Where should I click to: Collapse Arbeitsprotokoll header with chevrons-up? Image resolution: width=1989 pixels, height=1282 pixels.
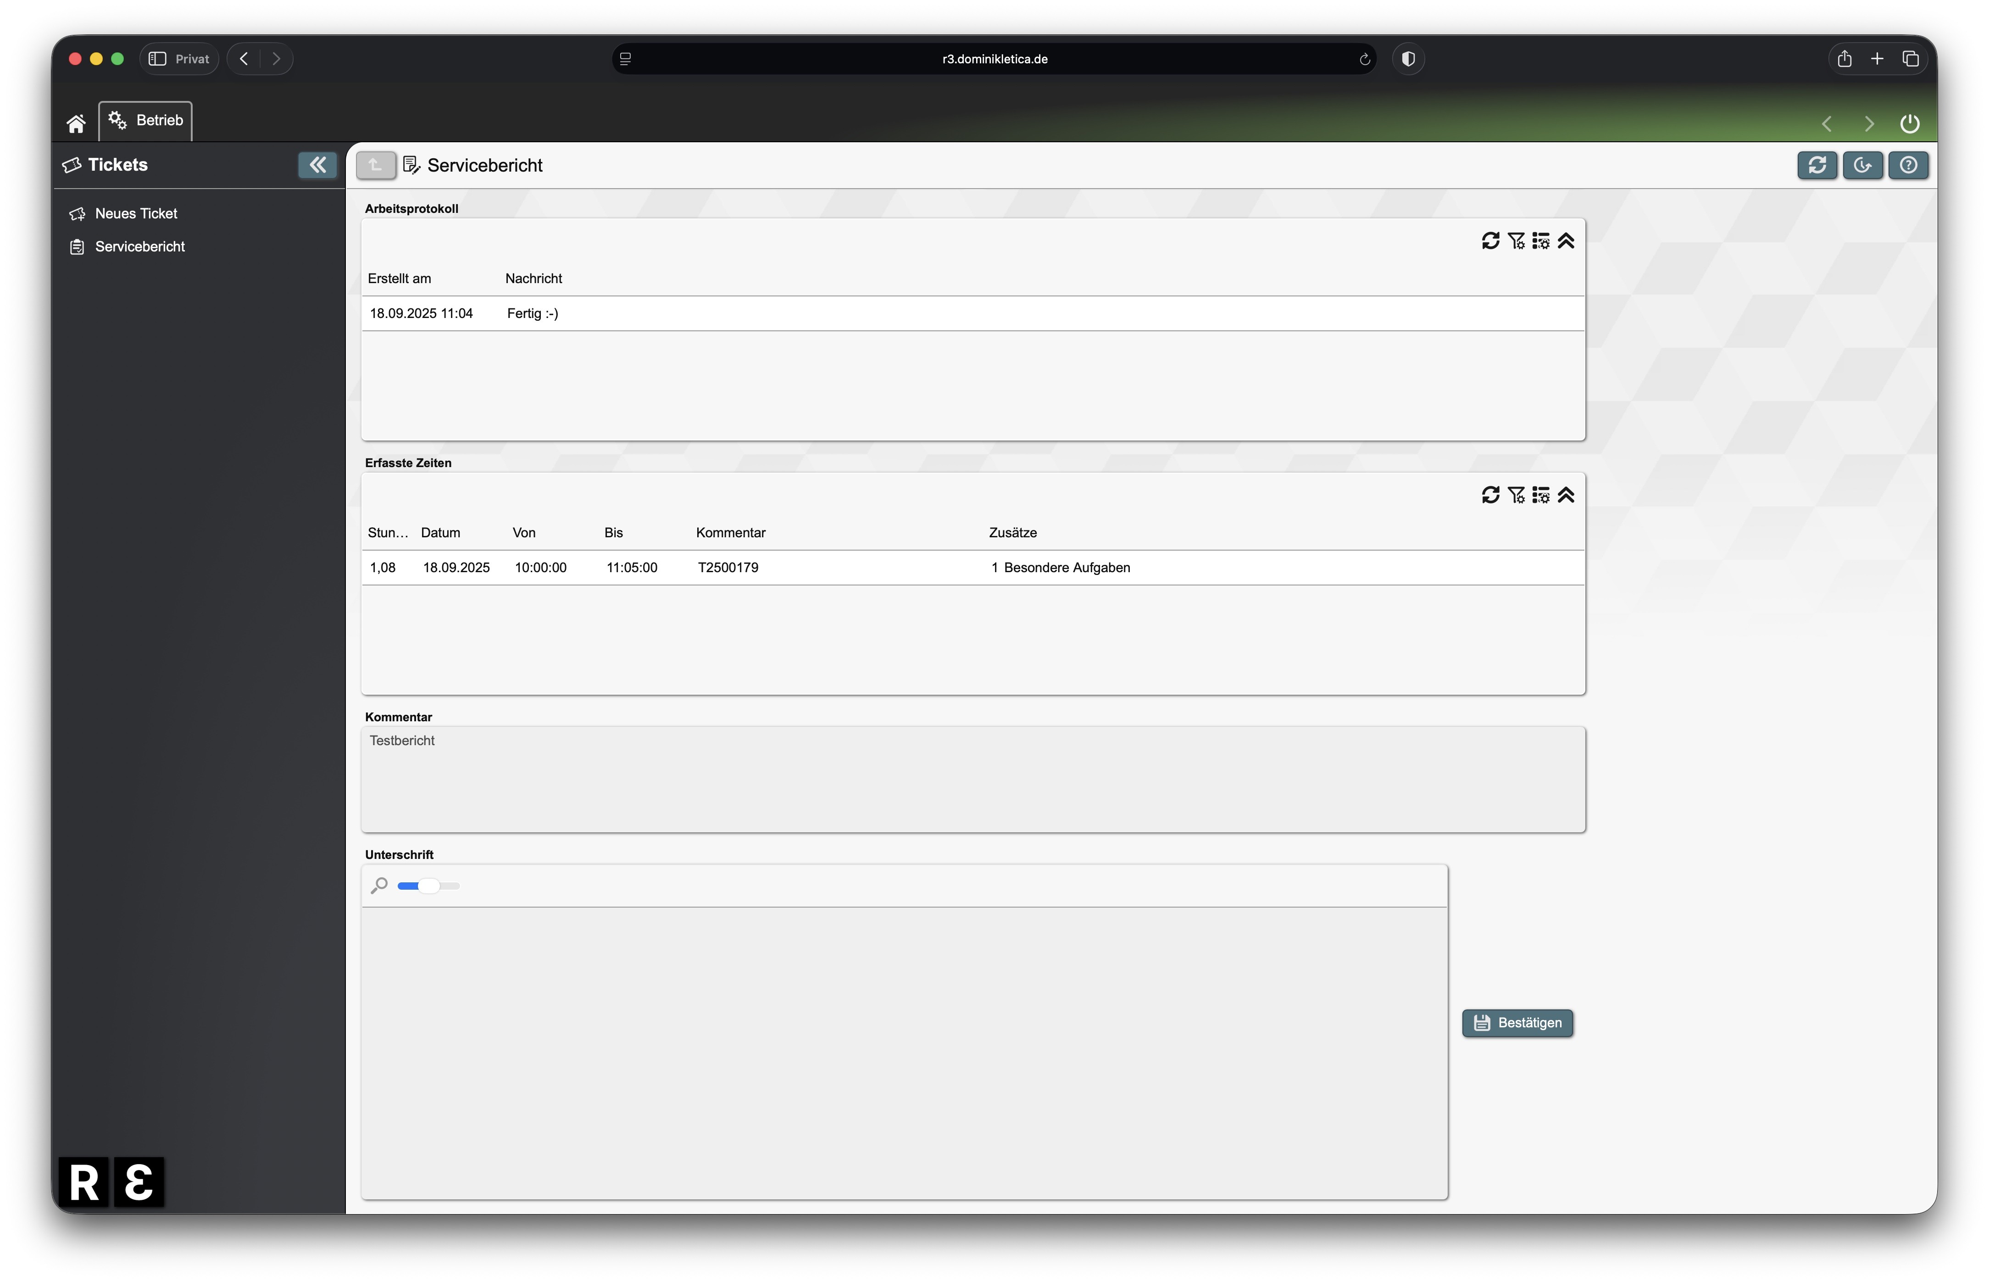point(1566,240)
